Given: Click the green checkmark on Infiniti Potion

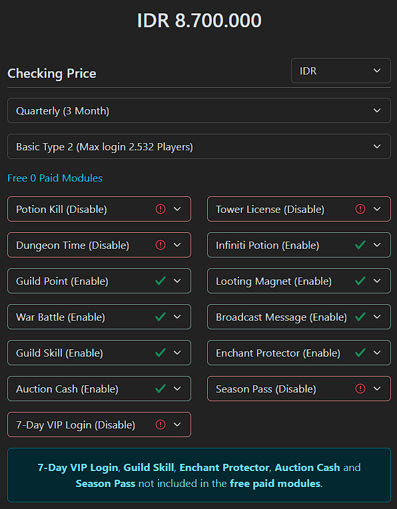Looking at the screenshot, I should coord(360,245).
